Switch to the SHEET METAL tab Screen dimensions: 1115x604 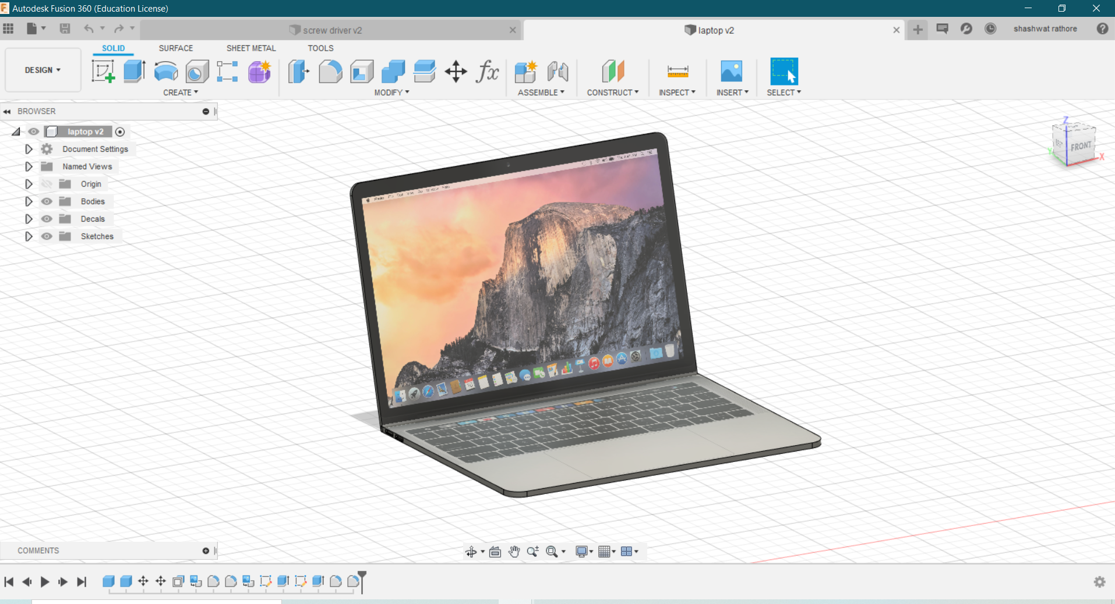click(251, 48)
